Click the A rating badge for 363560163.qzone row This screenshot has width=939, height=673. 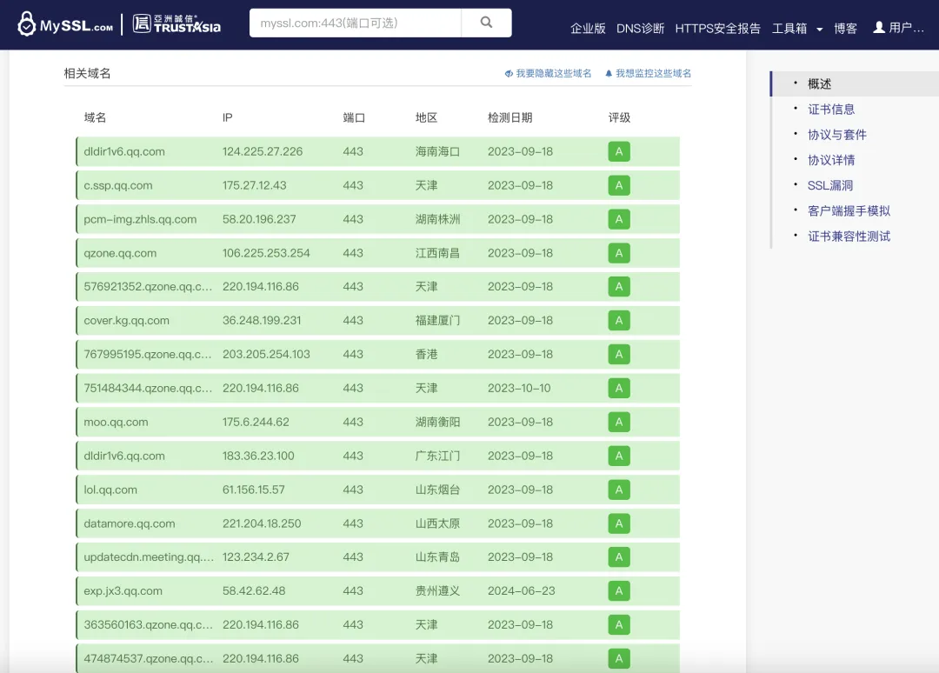pos(619,624)
